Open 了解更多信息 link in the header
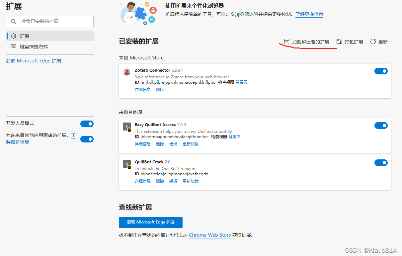The width and height of the screenshot is (402, 256). click(x=309, y=14)
